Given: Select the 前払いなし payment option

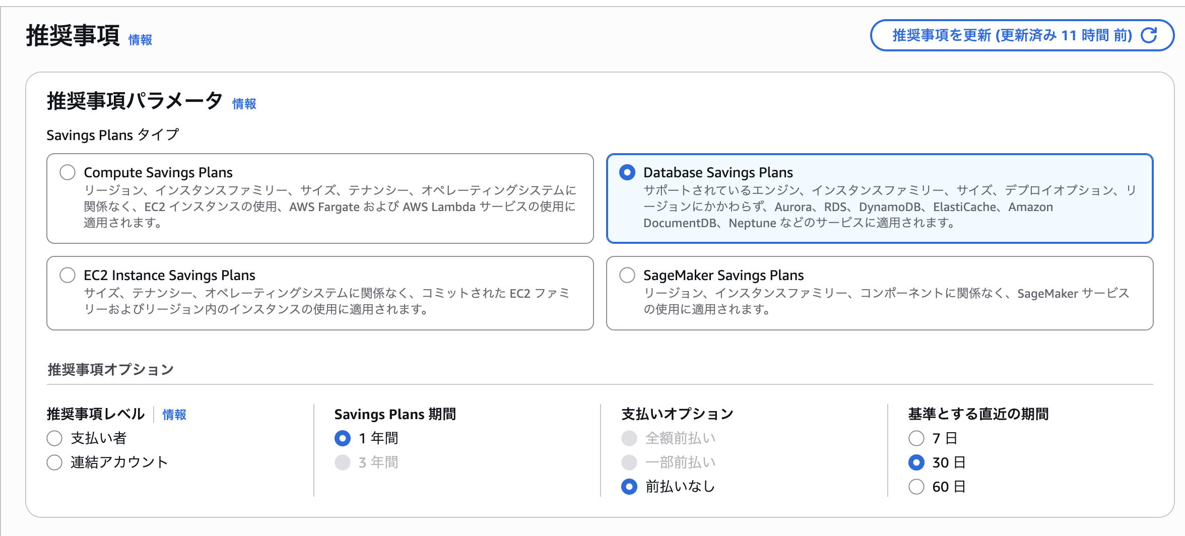Looking at the screenshot, I should tap(629, 487).
